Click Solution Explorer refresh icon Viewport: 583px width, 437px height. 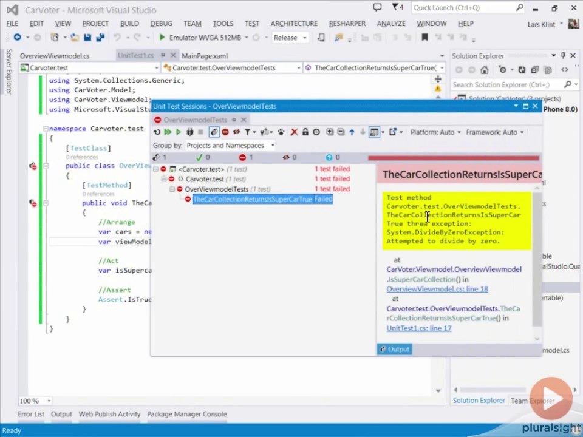(522, 70)
